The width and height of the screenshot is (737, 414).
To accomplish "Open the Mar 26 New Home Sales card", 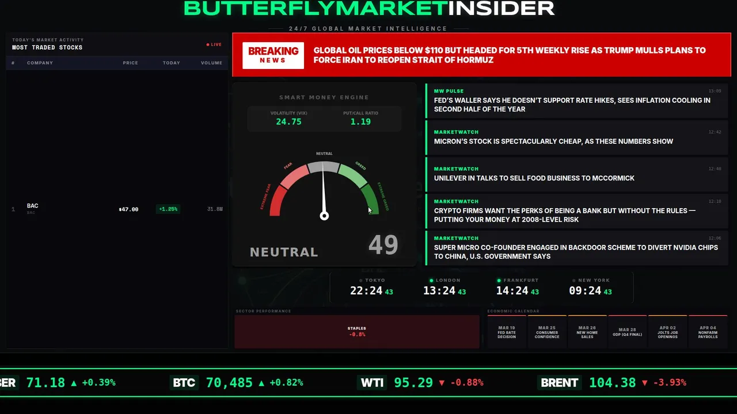I will 587,332.
